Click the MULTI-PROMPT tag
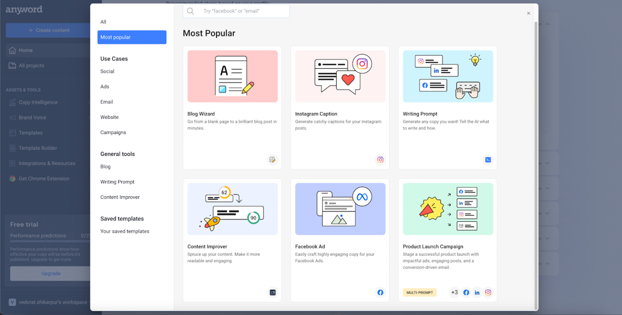This screenshot has height=315, width=622. (x=420, y=292)
